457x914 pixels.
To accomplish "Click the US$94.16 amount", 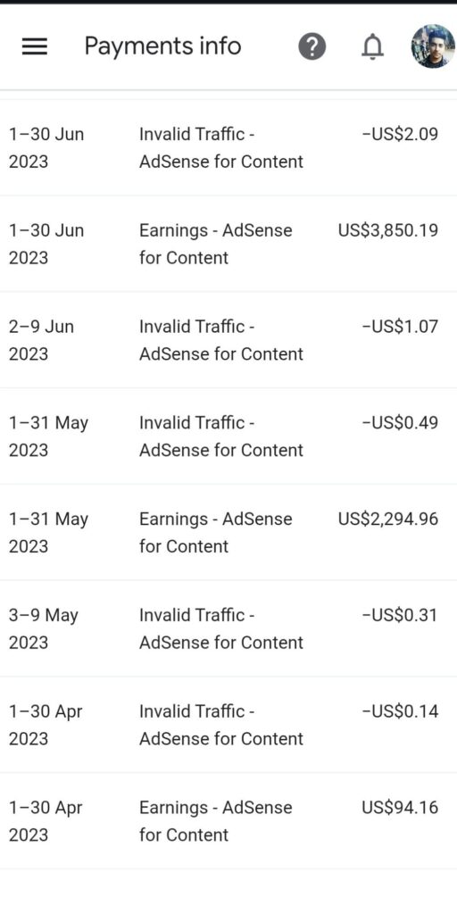I will [400, 807].
